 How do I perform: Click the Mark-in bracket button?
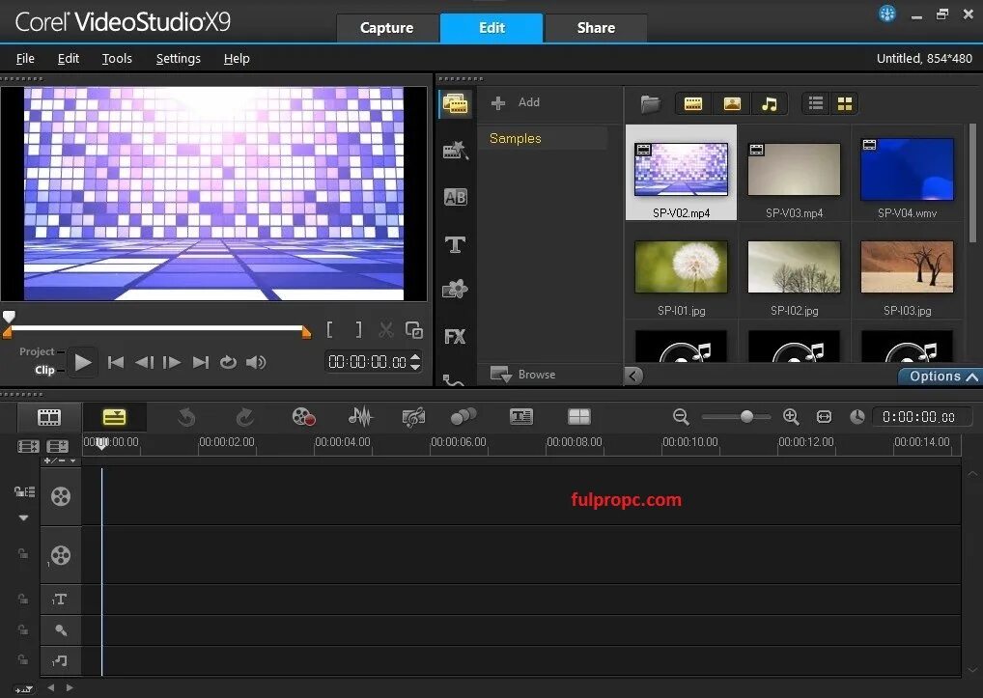[x=329, y=329]
